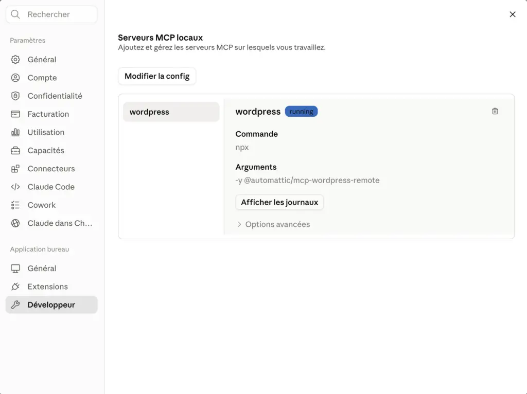This screenshot has height=394, width=527.
Task: Click the Ajoutez et gérez les serveurs description
Action: 222,47
